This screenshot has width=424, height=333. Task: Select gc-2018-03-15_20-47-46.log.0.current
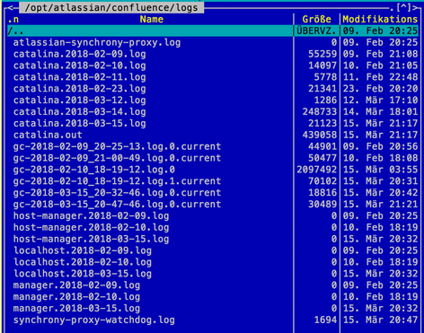(117, 205)
